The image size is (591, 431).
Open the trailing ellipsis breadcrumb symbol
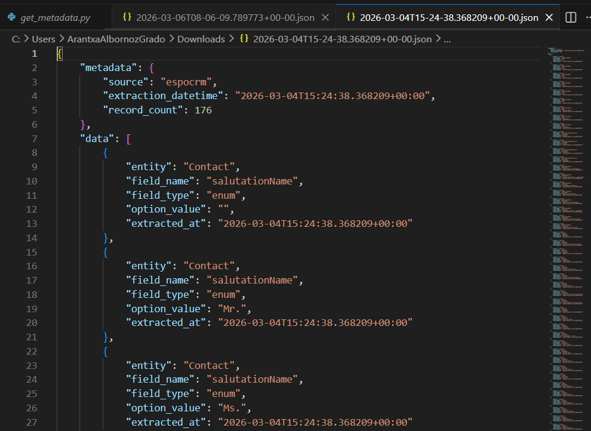(x=448, y=39)
